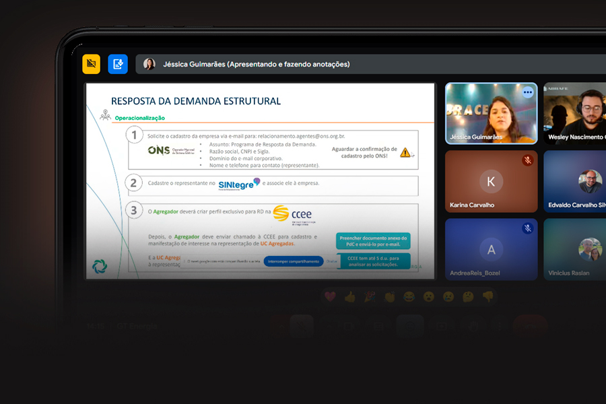This screenshot has height=404, width=606.
Task: Click muted microphone icon on Karina Carvalho tile
Action: pos(527,160)
